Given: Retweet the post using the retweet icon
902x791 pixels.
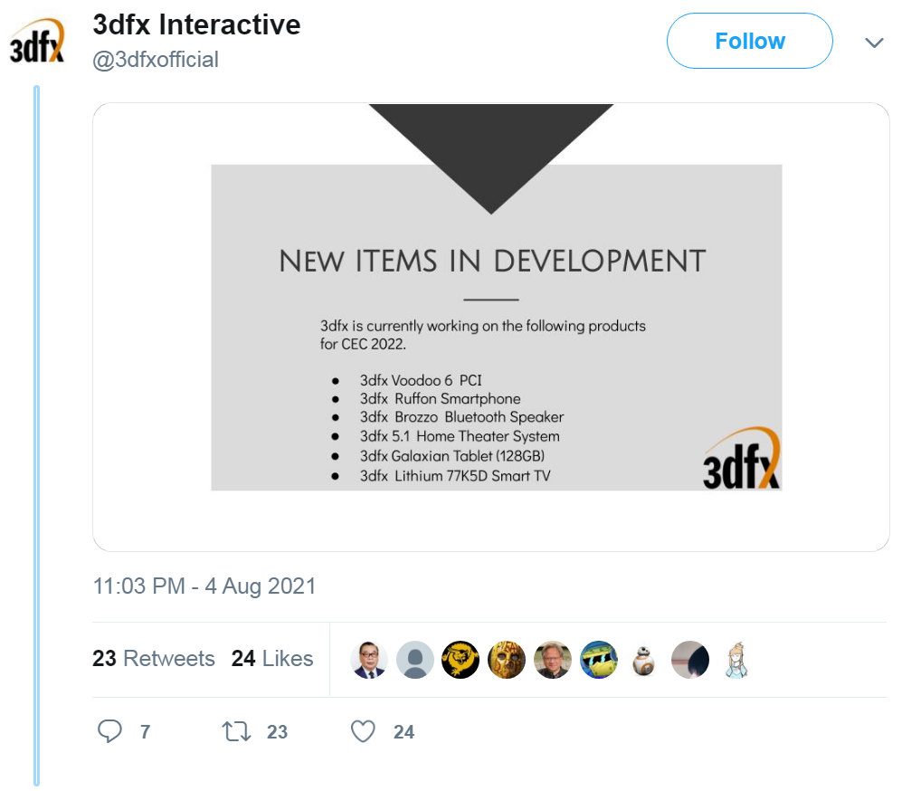Looking at the screenshot, I should pos(237,731).
